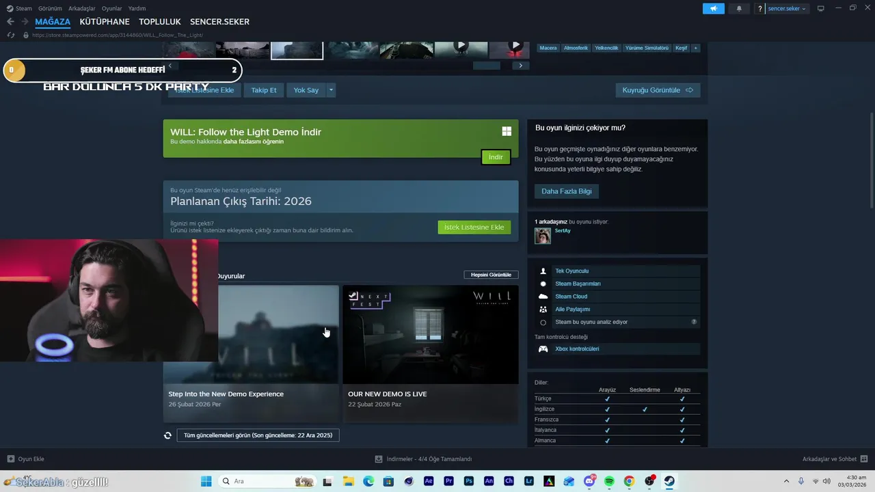Go back with the left arrow

pos(10,22)
